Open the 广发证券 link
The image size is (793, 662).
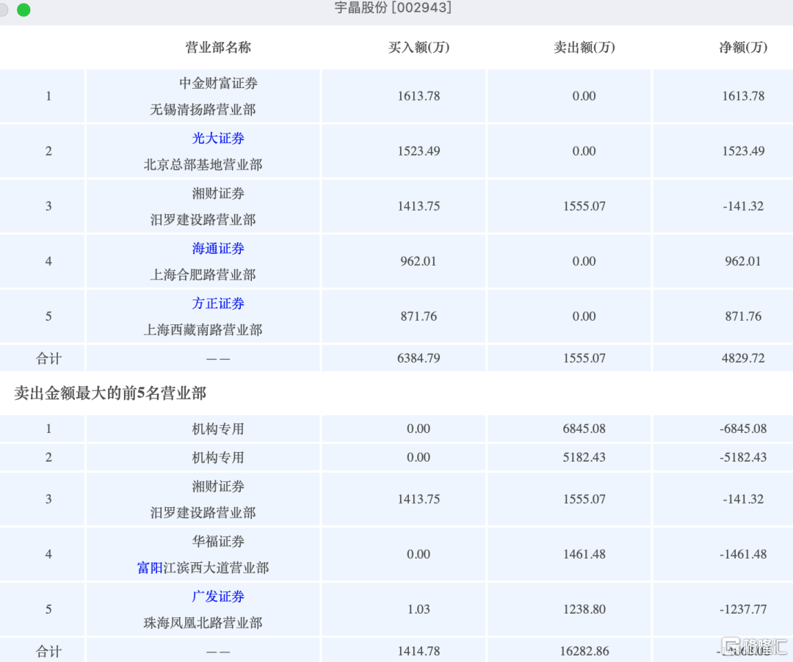pyautogui.click(x=218, y=596)
